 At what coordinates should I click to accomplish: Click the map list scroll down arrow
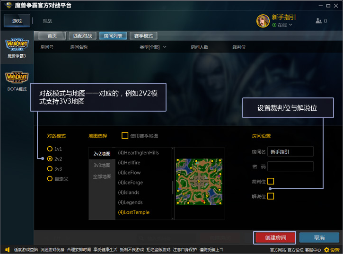pyautogui.click(x=173, y=218)
